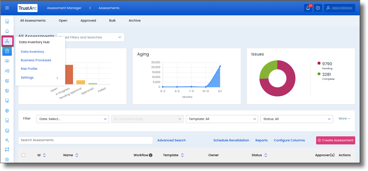Viewport: 368px width, 171px height.
Task: Choose Business Processes from the hub menu
Action: point(36,60)
